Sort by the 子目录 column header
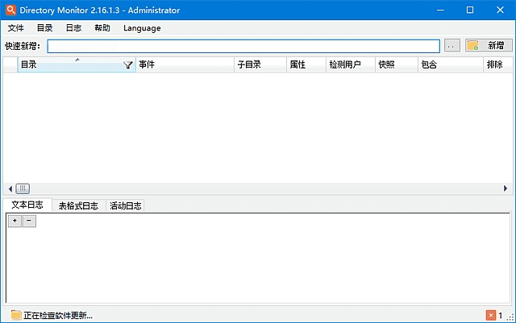 [260, 64]
